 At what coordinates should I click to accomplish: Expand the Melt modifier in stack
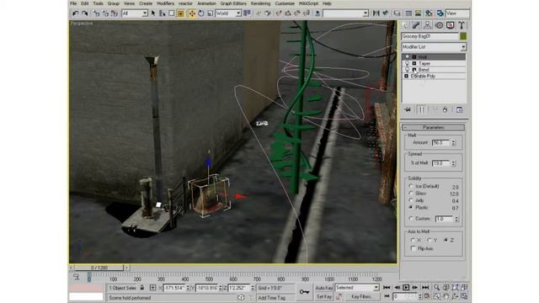coord(414,57)
